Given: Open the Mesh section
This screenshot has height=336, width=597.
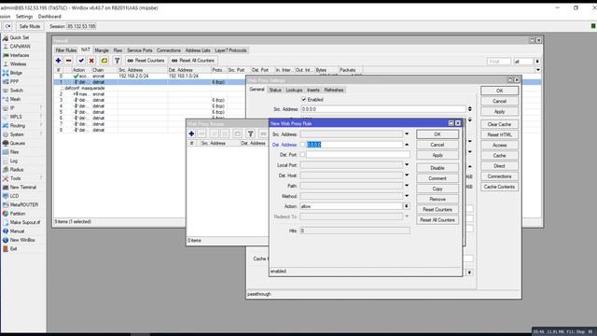Looking at the screenshot, I should coord(15,99).
